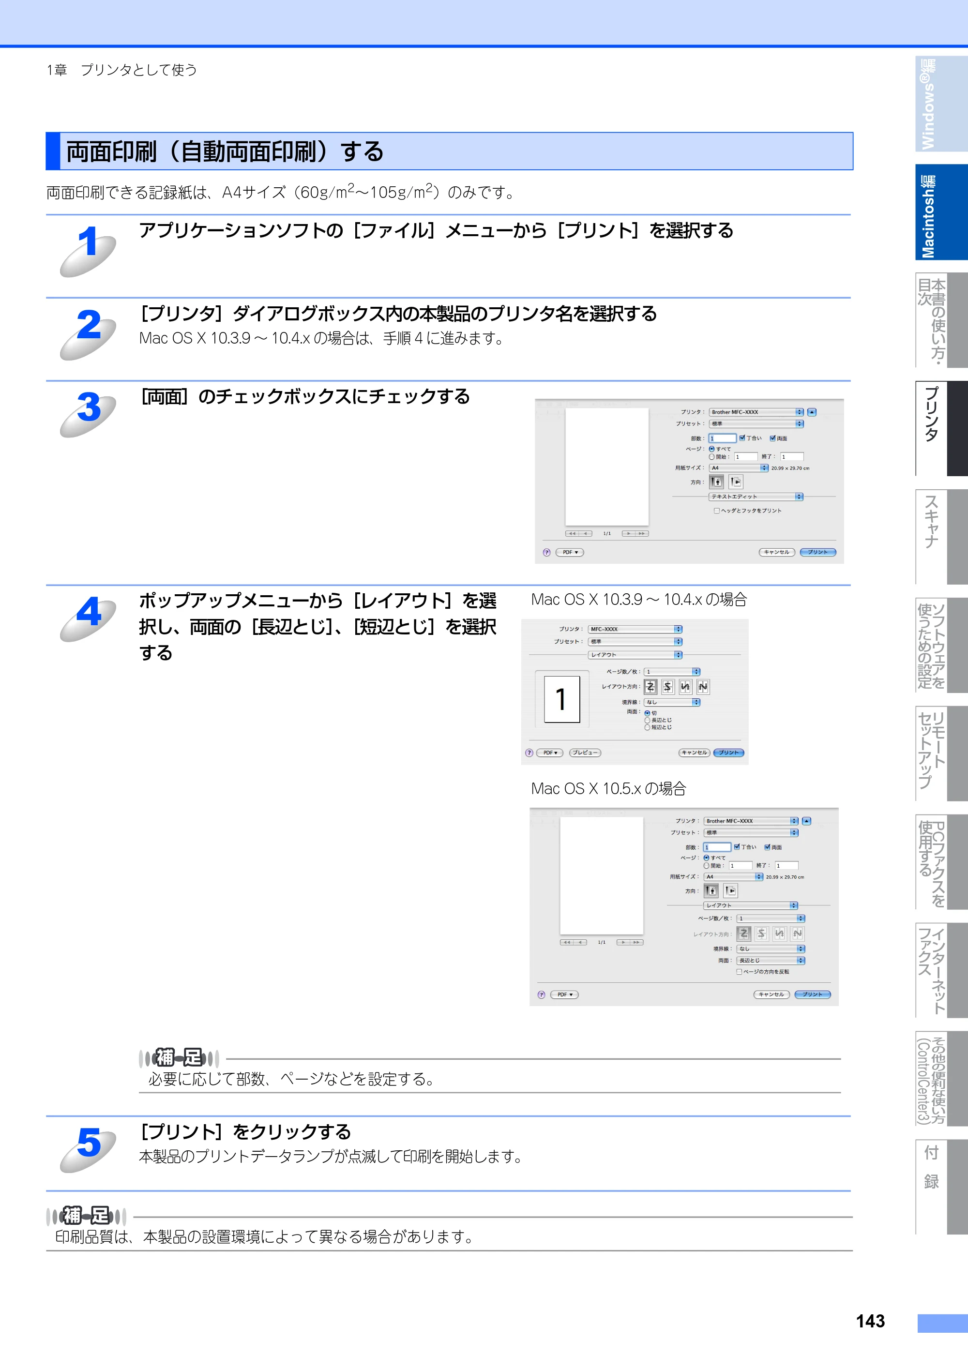Viewport: 968px width, 1370px height.
Task: Choose Z-pattern layout direction in 10.4.x dialog
Action: (650, 687)
